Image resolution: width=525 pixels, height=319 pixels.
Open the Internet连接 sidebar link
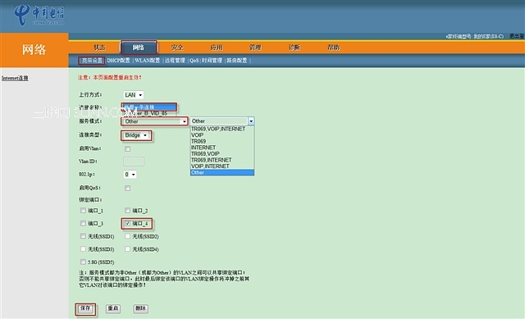(15, 78)
